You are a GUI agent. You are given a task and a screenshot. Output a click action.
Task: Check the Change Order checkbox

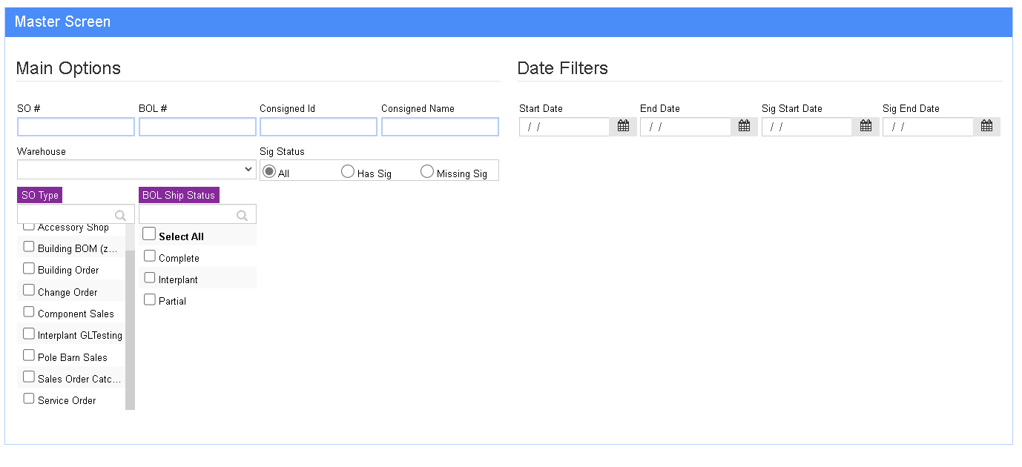29,290
